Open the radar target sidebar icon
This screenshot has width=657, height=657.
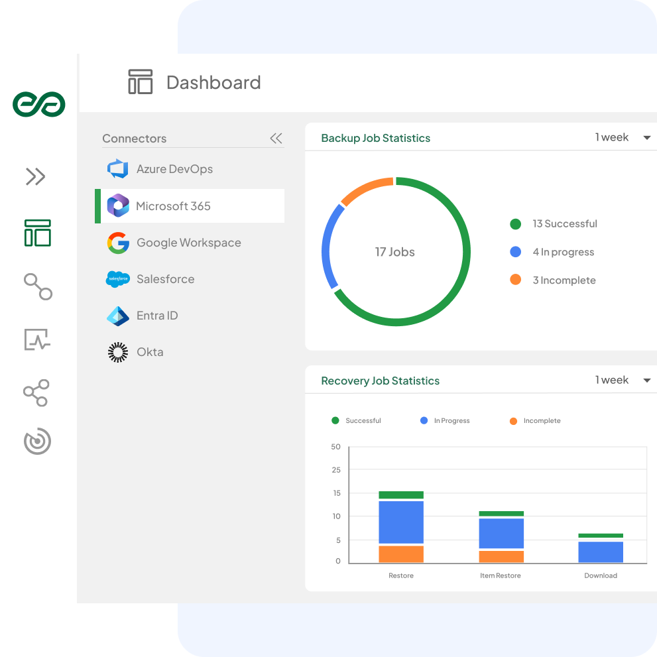pyautogui.click(x=37, y=442)
